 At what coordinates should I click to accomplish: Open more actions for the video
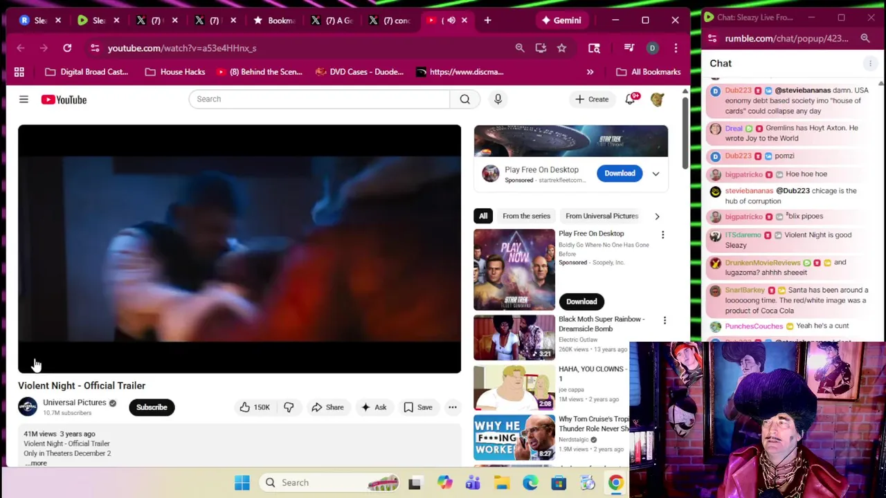pos(452,407)
